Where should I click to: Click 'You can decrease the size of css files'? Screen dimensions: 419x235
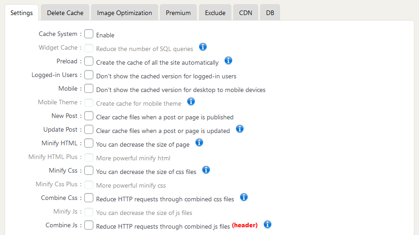coord(146,172)
